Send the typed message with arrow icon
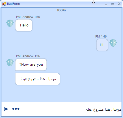 6,109
